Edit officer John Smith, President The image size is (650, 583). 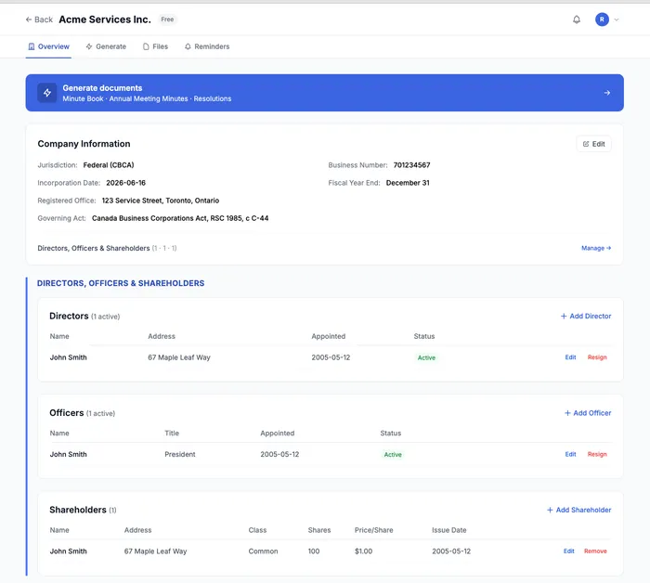tap(570, 454)
